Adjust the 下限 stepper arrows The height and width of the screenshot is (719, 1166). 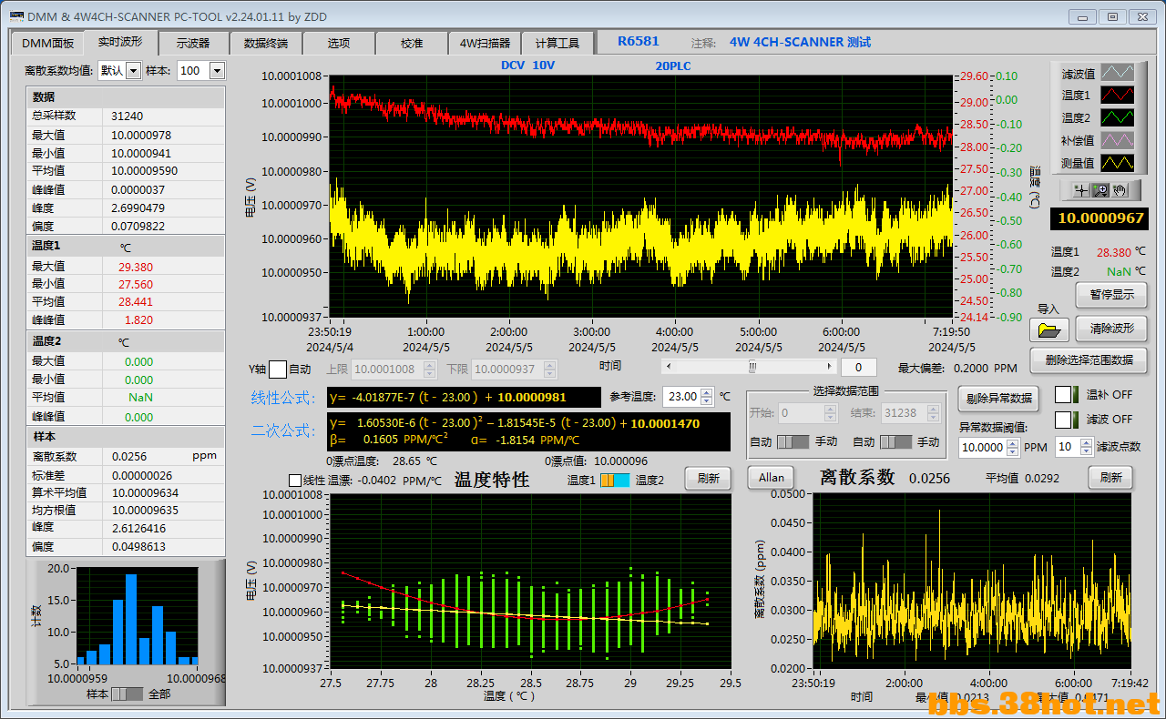pos(549,370)
